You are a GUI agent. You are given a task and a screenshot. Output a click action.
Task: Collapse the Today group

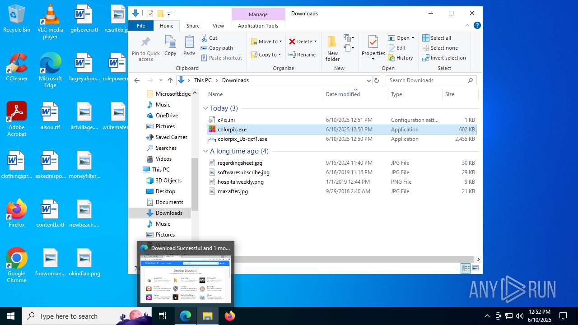(x=205, y=108)
